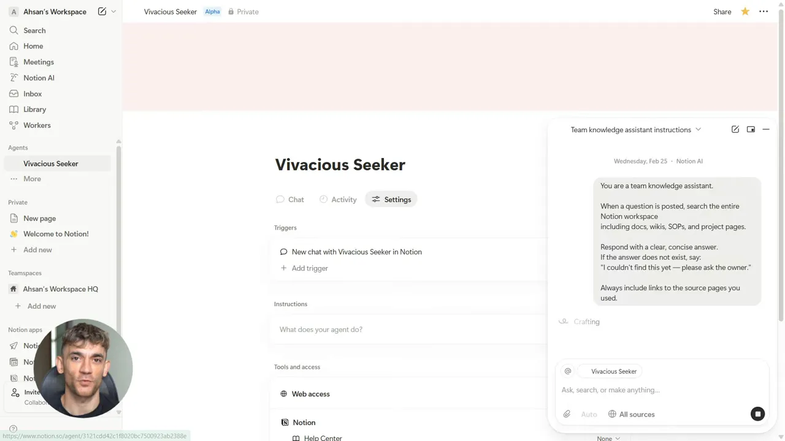Screen dimensions: 785x441
Task: Click the Share button
Action: point(722,12)
